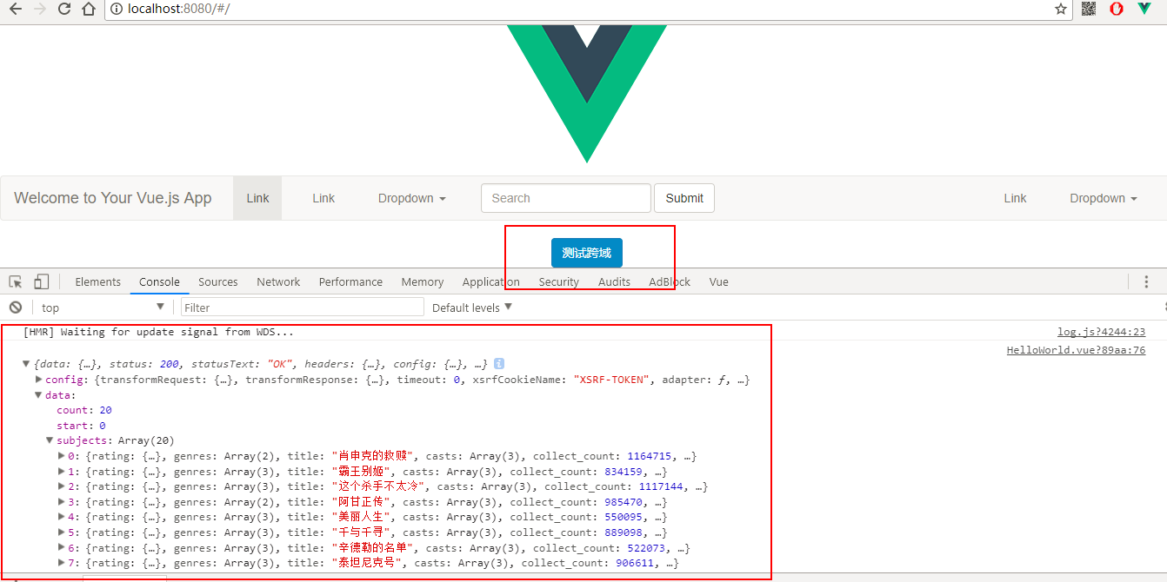Click the count: 20 property
This screenshot has width=1167, height=582.
tap(84, 410)
